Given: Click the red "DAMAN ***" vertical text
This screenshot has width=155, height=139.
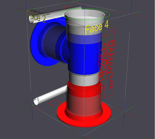Looking at the screenshot, I should point(110,64).
